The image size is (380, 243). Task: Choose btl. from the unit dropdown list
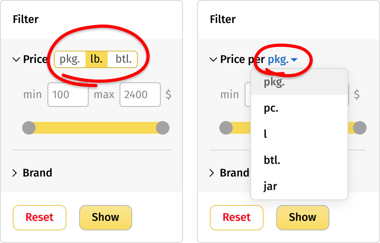pos(299,160)
